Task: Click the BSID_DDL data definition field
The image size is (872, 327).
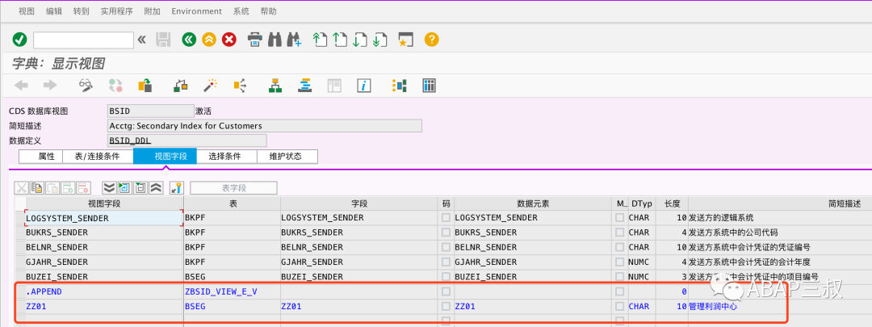Action: pyautogui.click(x=187, y=140)
